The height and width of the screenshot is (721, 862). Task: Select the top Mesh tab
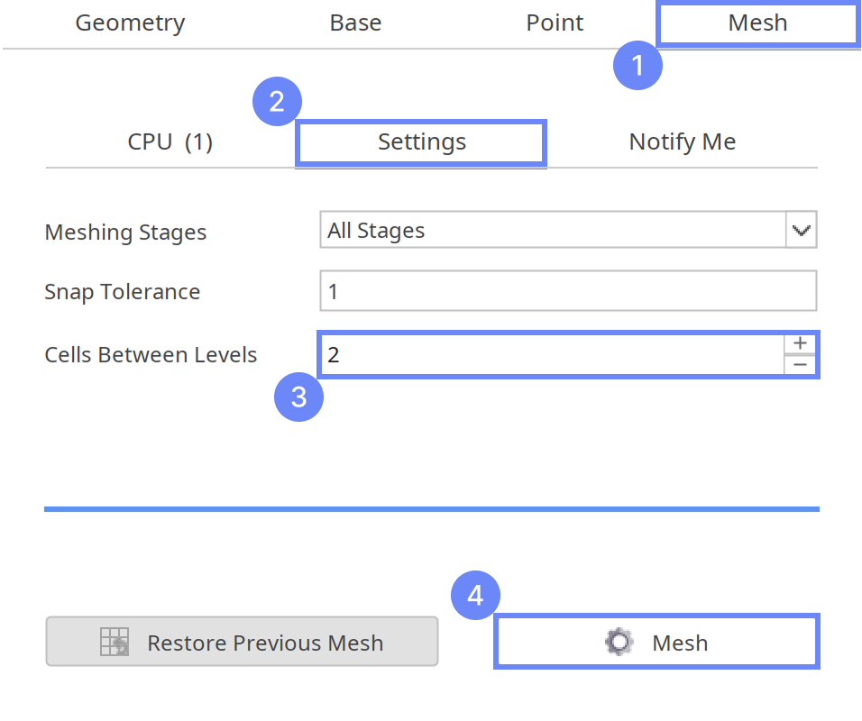[757, 23]
